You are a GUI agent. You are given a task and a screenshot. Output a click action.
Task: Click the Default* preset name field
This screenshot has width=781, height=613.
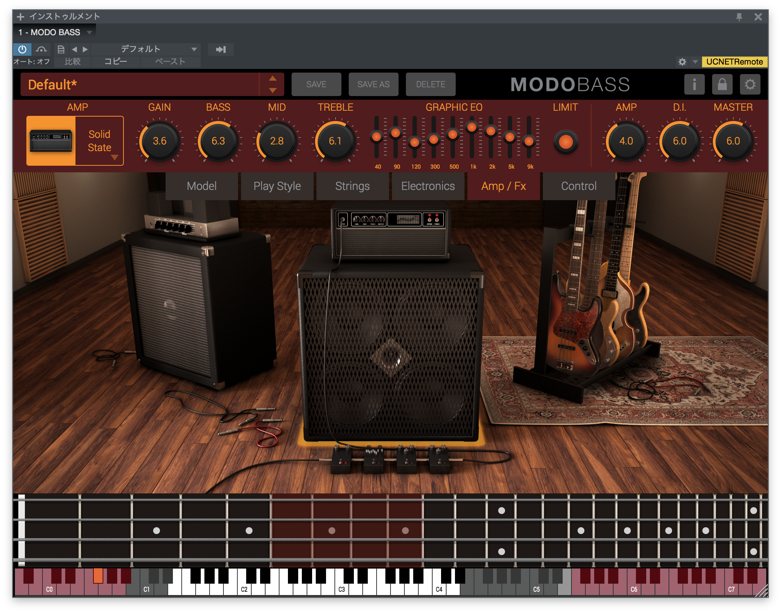(140, 84)
